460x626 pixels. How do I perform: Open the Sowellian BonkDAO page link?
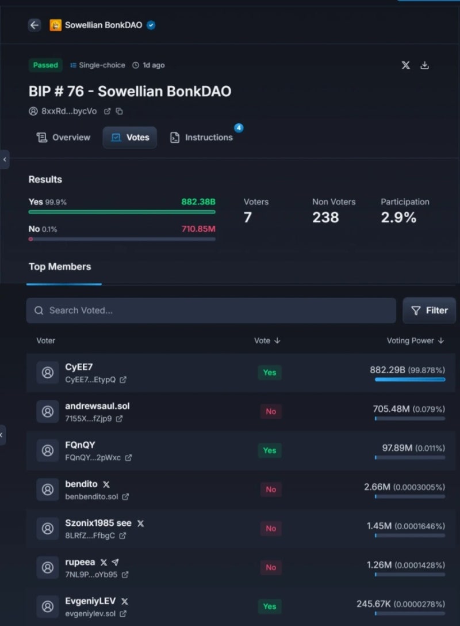pyautogui.click(x=103, y=25)
